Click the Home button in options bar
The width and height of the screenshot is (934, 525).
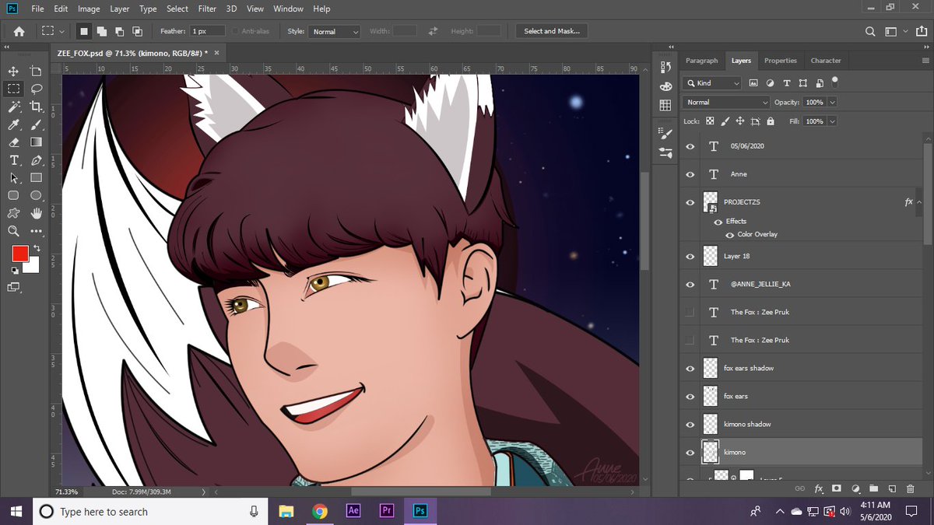[19, 31]
